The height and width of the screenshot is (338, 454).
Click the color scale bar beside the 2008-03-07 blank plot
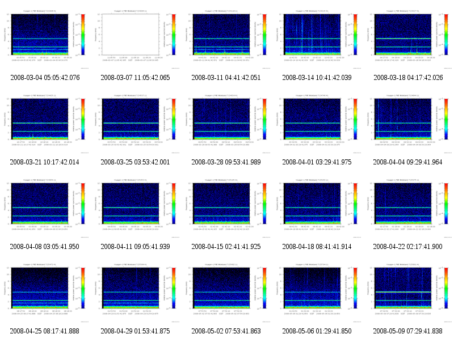pos(174,35)
